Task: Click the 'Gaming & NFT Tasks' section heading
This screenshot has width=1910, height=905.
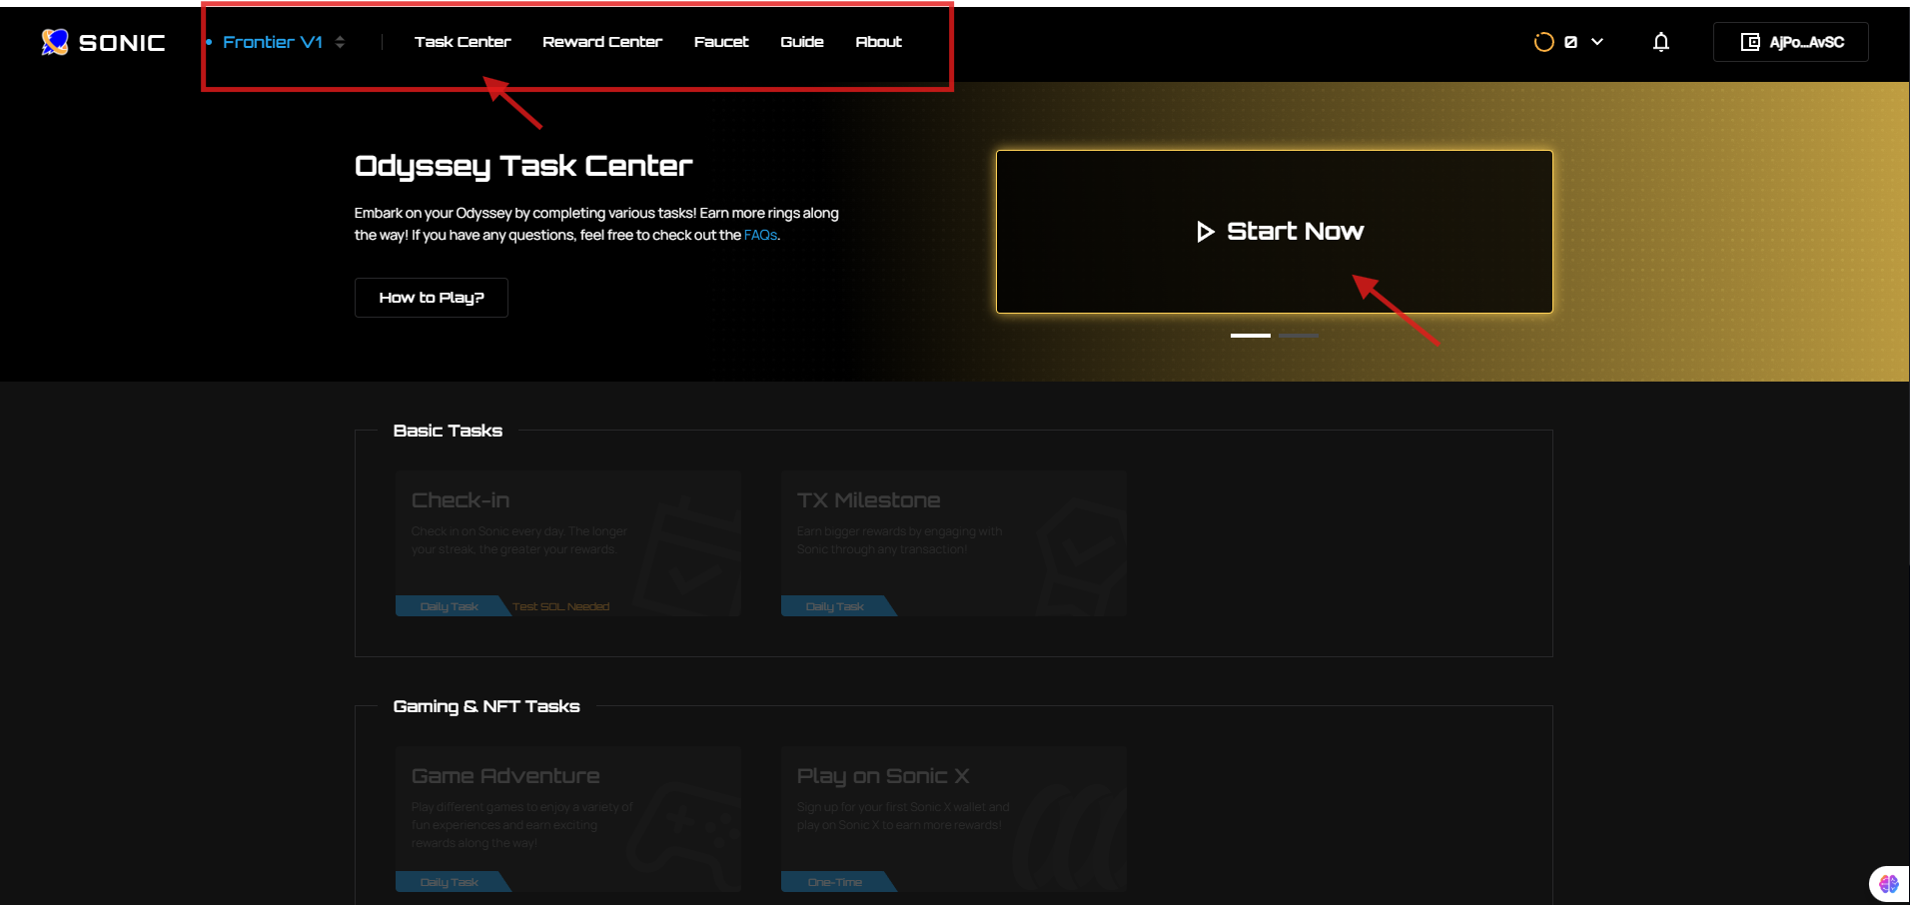Action: (486, 706)
